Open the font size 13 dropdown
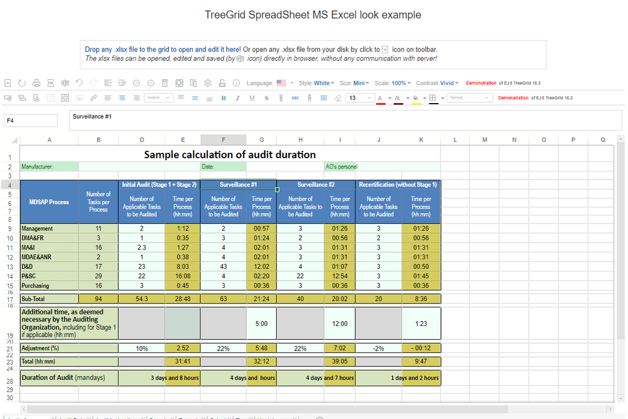This screenshot has width=628, height=419. coord(360,98)
